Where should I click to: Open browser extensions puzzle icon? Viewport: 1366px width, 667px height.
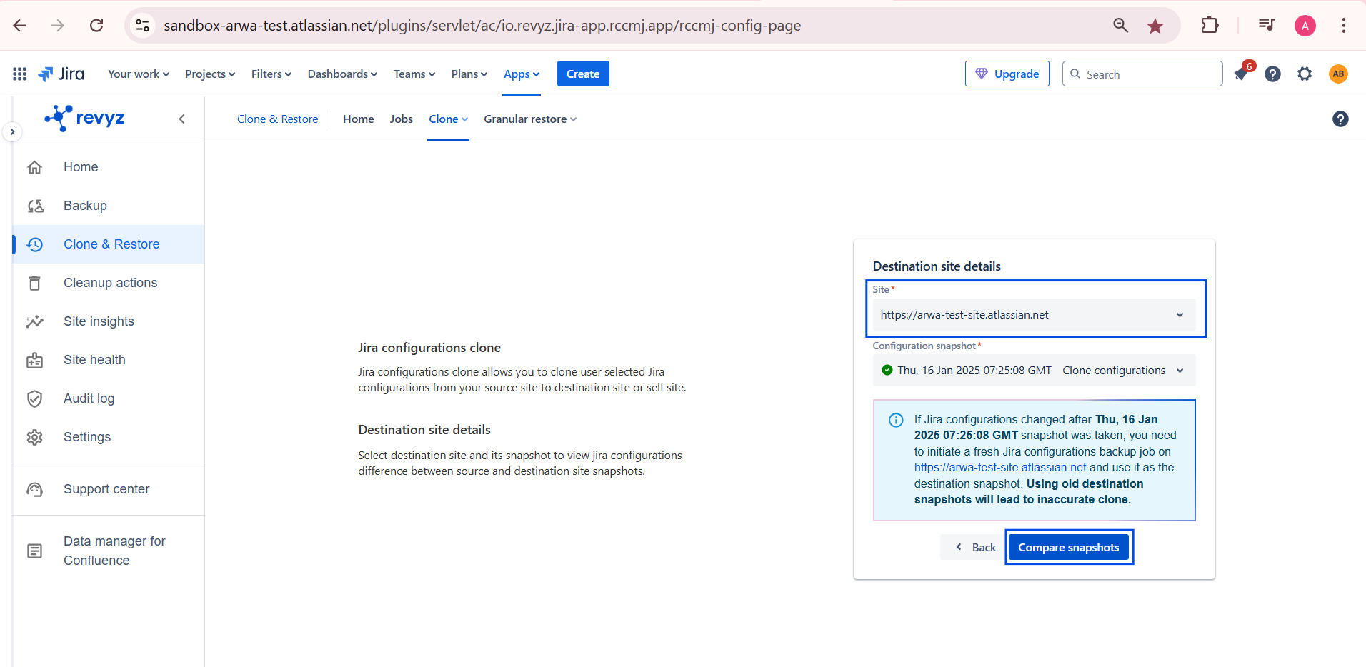coord(1210,26)
